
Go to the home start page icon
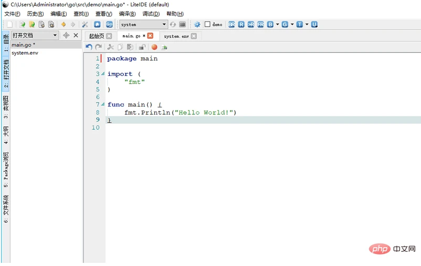click(97, 25)
